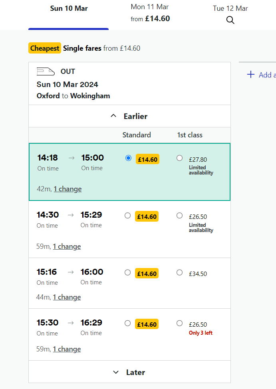Click the up chevron beside Earlier
The image size is (276, 389).
[113, 116]
